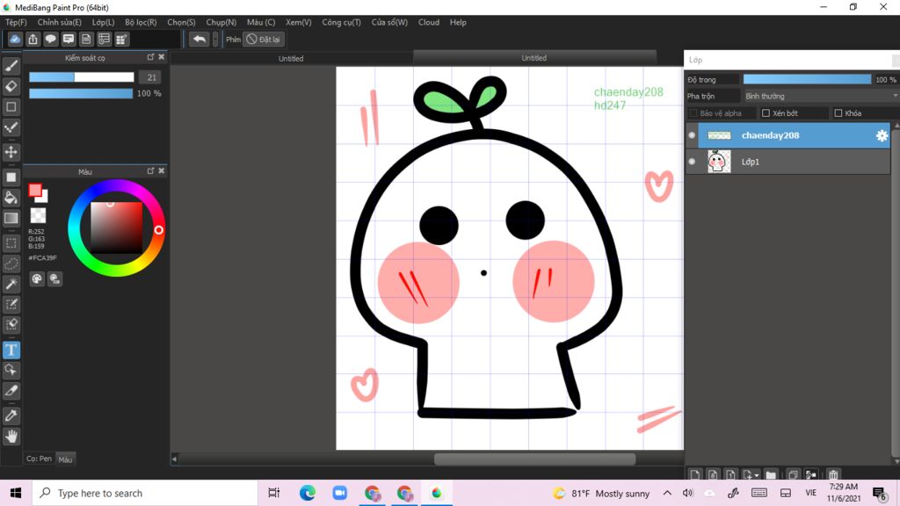Hide the chaenday208 layer

(692, 135)
